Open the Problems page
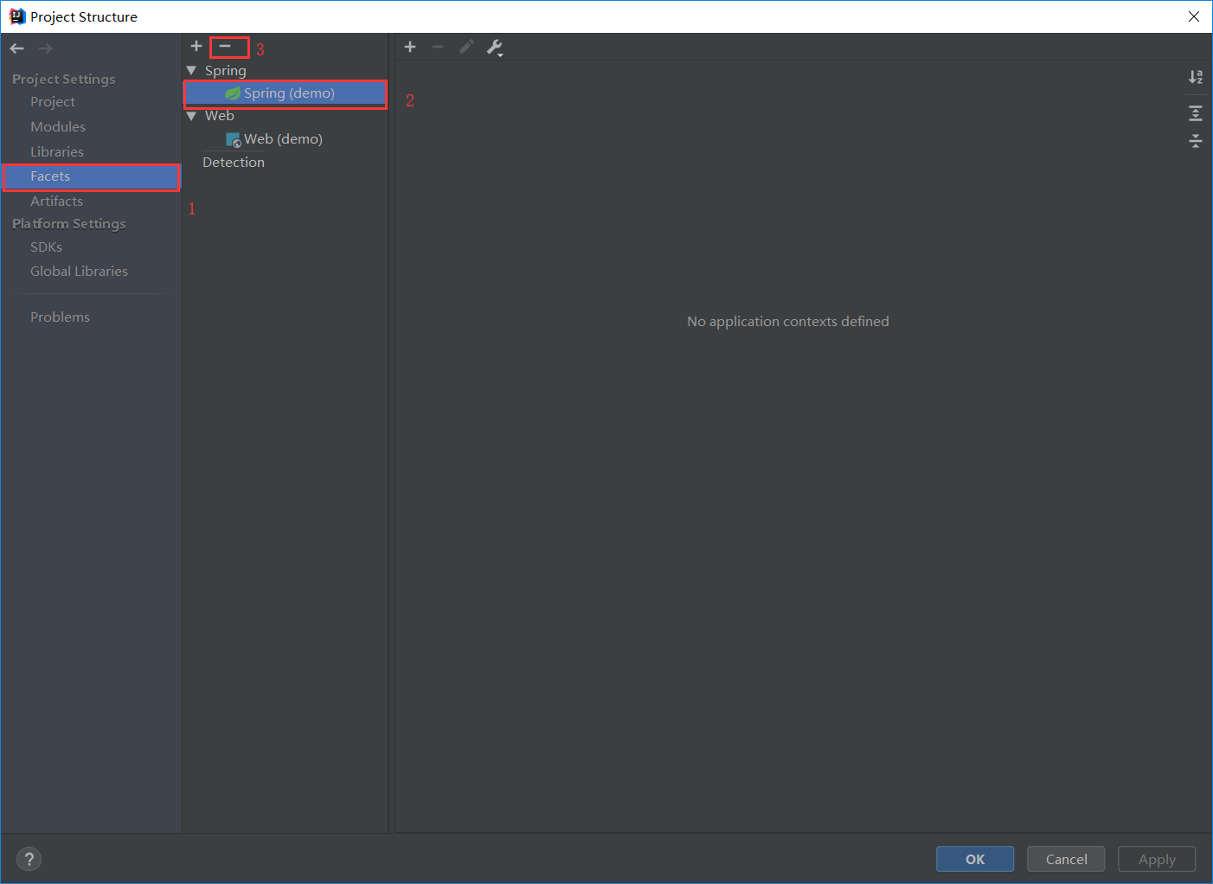 pos(60,317)
